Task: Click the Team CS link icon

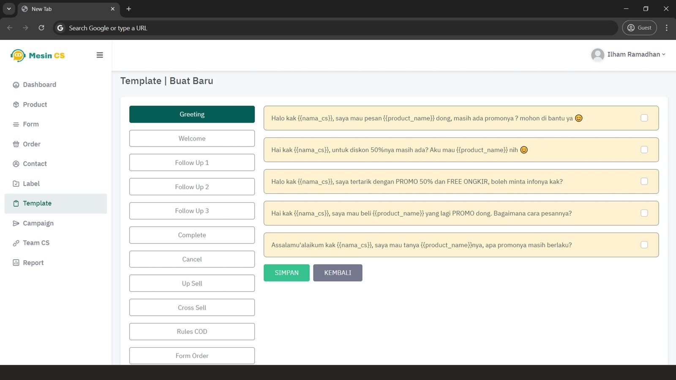Action: pyautogui.click(x=16, y=243)
